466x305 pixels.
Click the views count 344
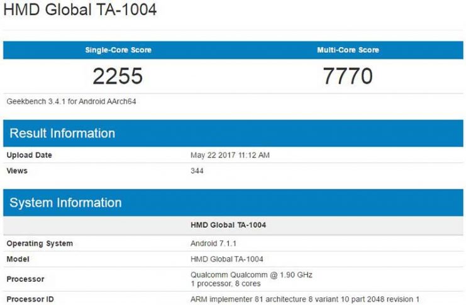tap(197, 171)
